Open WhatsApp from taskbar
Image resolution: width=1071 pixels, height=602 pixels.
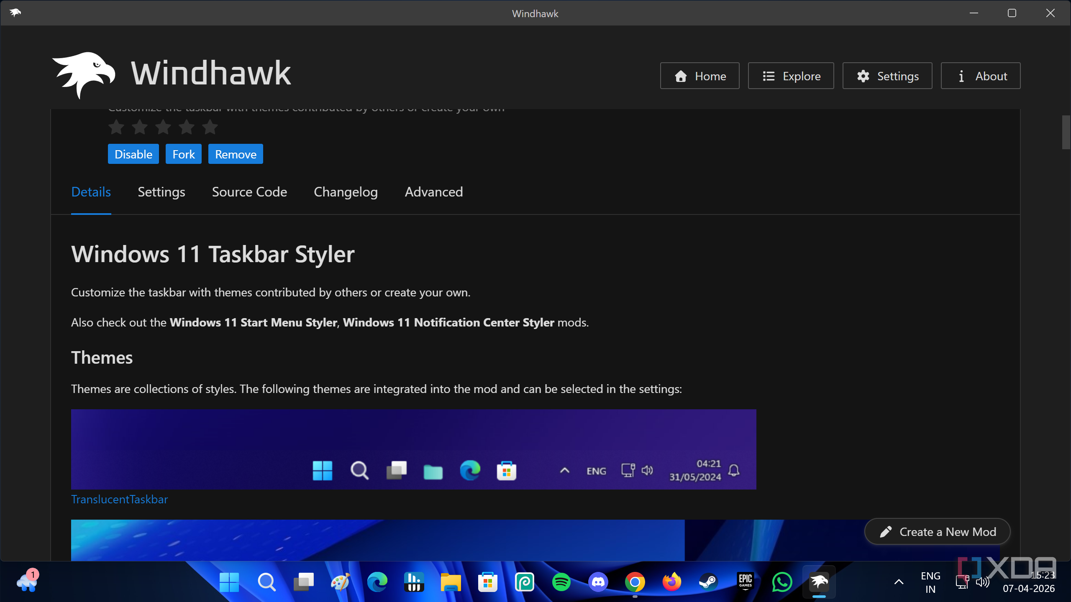782,582
